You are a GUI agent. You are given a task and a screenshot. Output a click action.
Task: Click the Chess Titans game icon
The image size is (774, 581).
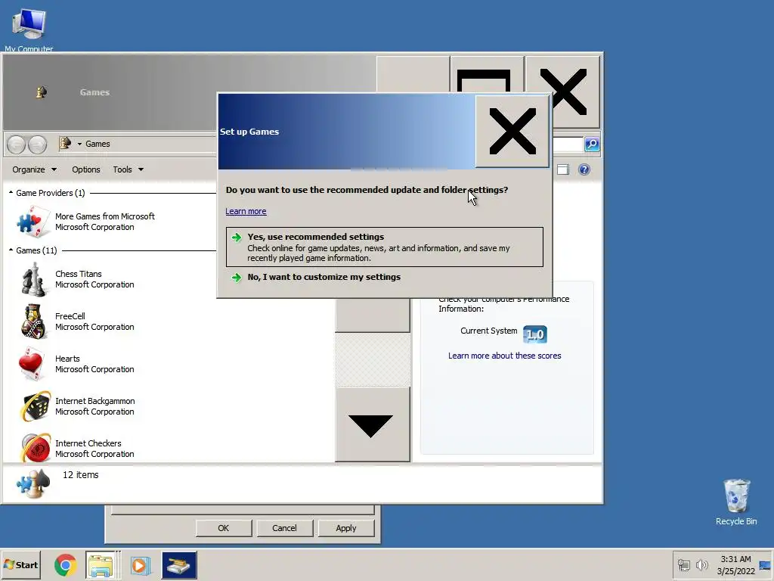click(x=33, y=279)
